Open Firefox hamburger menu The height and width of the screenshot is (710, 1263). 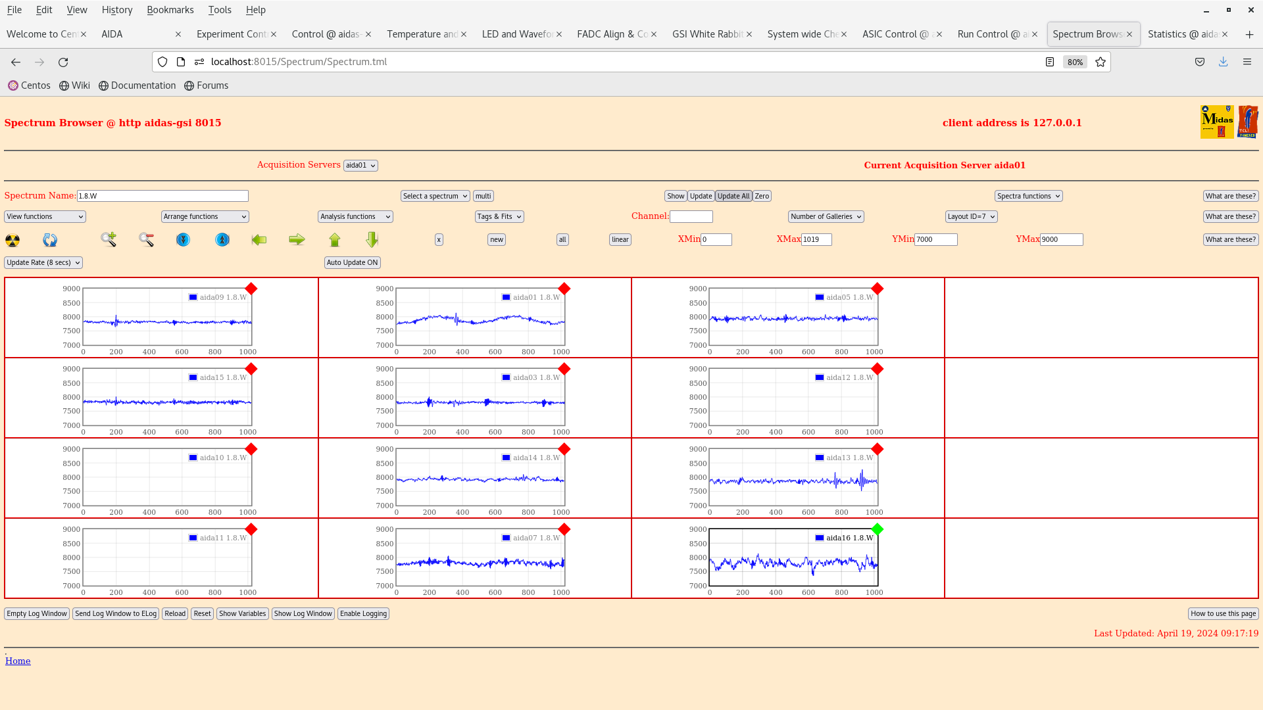1247,62
